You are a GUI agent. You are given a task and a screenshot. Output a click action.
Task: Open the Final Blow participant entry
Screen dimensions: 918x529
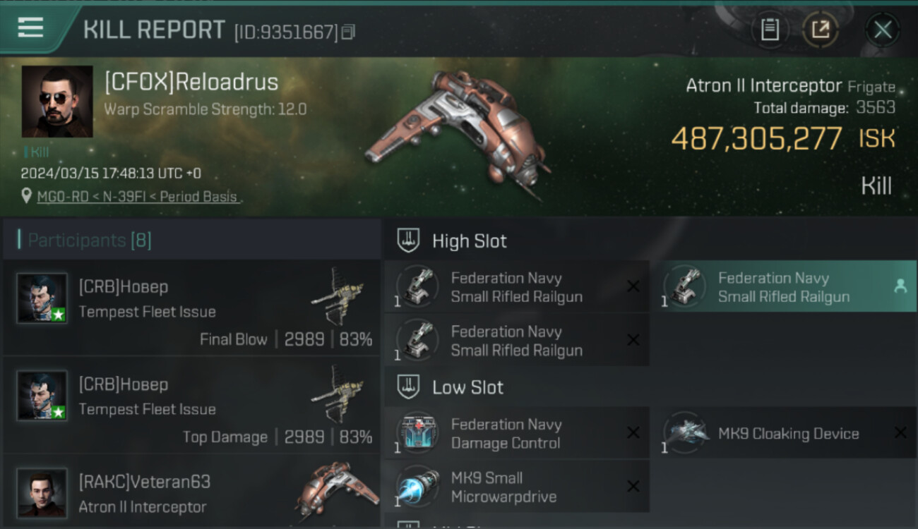(x=192, y=308)
